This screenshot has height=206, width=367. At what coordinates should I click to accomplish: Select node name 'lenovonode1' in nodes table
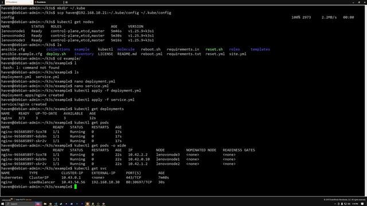point(13,31)
